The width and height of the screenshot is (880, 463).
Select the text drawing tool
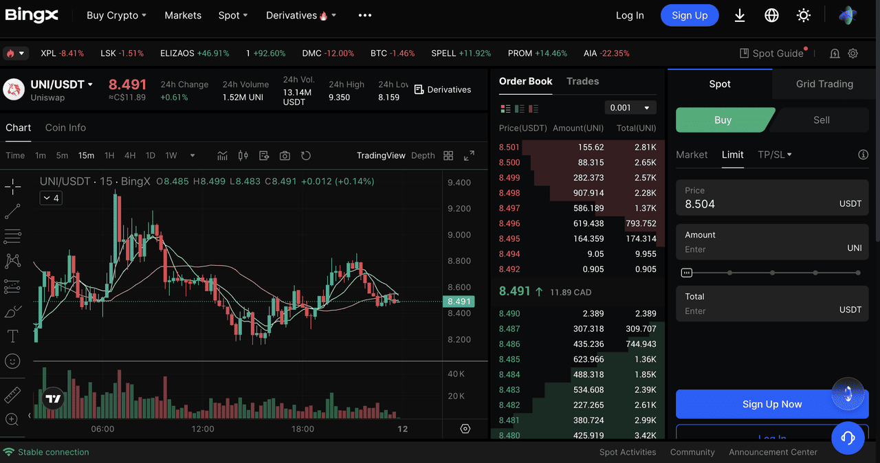click(12, 336)
